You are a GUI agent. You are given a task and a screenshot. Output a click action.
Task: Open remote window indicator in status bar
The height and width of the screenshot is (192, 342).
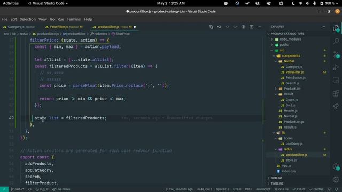[x=4, y=189]
